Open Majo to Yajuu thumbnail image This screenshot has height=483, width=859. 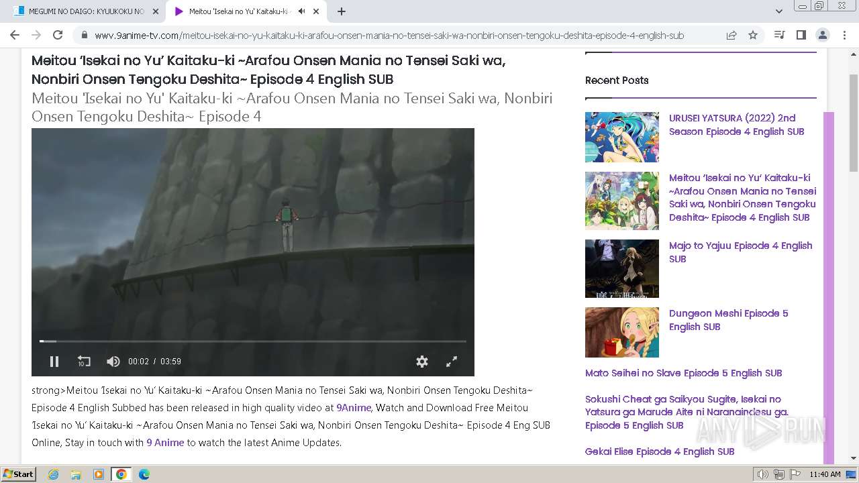pyautogui.click(x=622, y=268)
